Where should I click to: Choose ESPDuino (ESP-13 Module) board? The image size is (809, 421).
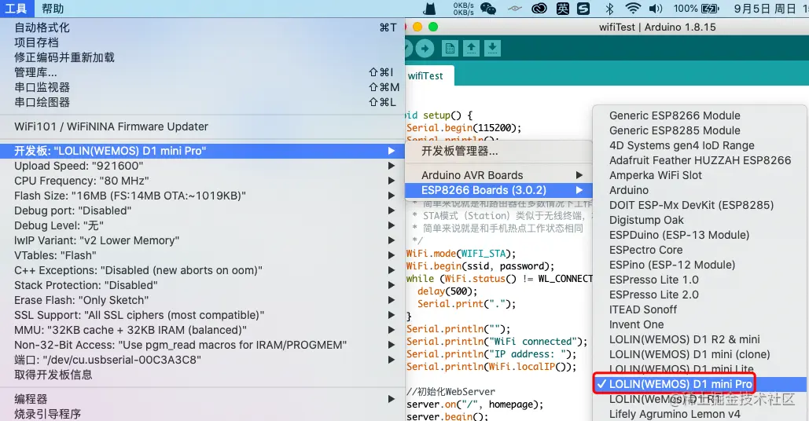(x=700, y=235)
